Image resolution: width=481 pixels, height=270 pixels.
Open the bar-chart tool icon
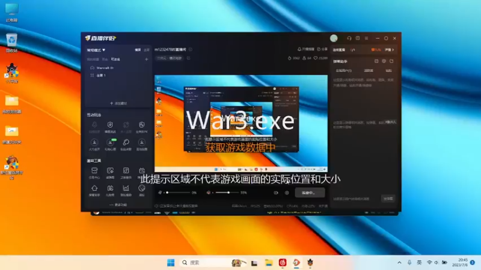pos(126,190)
